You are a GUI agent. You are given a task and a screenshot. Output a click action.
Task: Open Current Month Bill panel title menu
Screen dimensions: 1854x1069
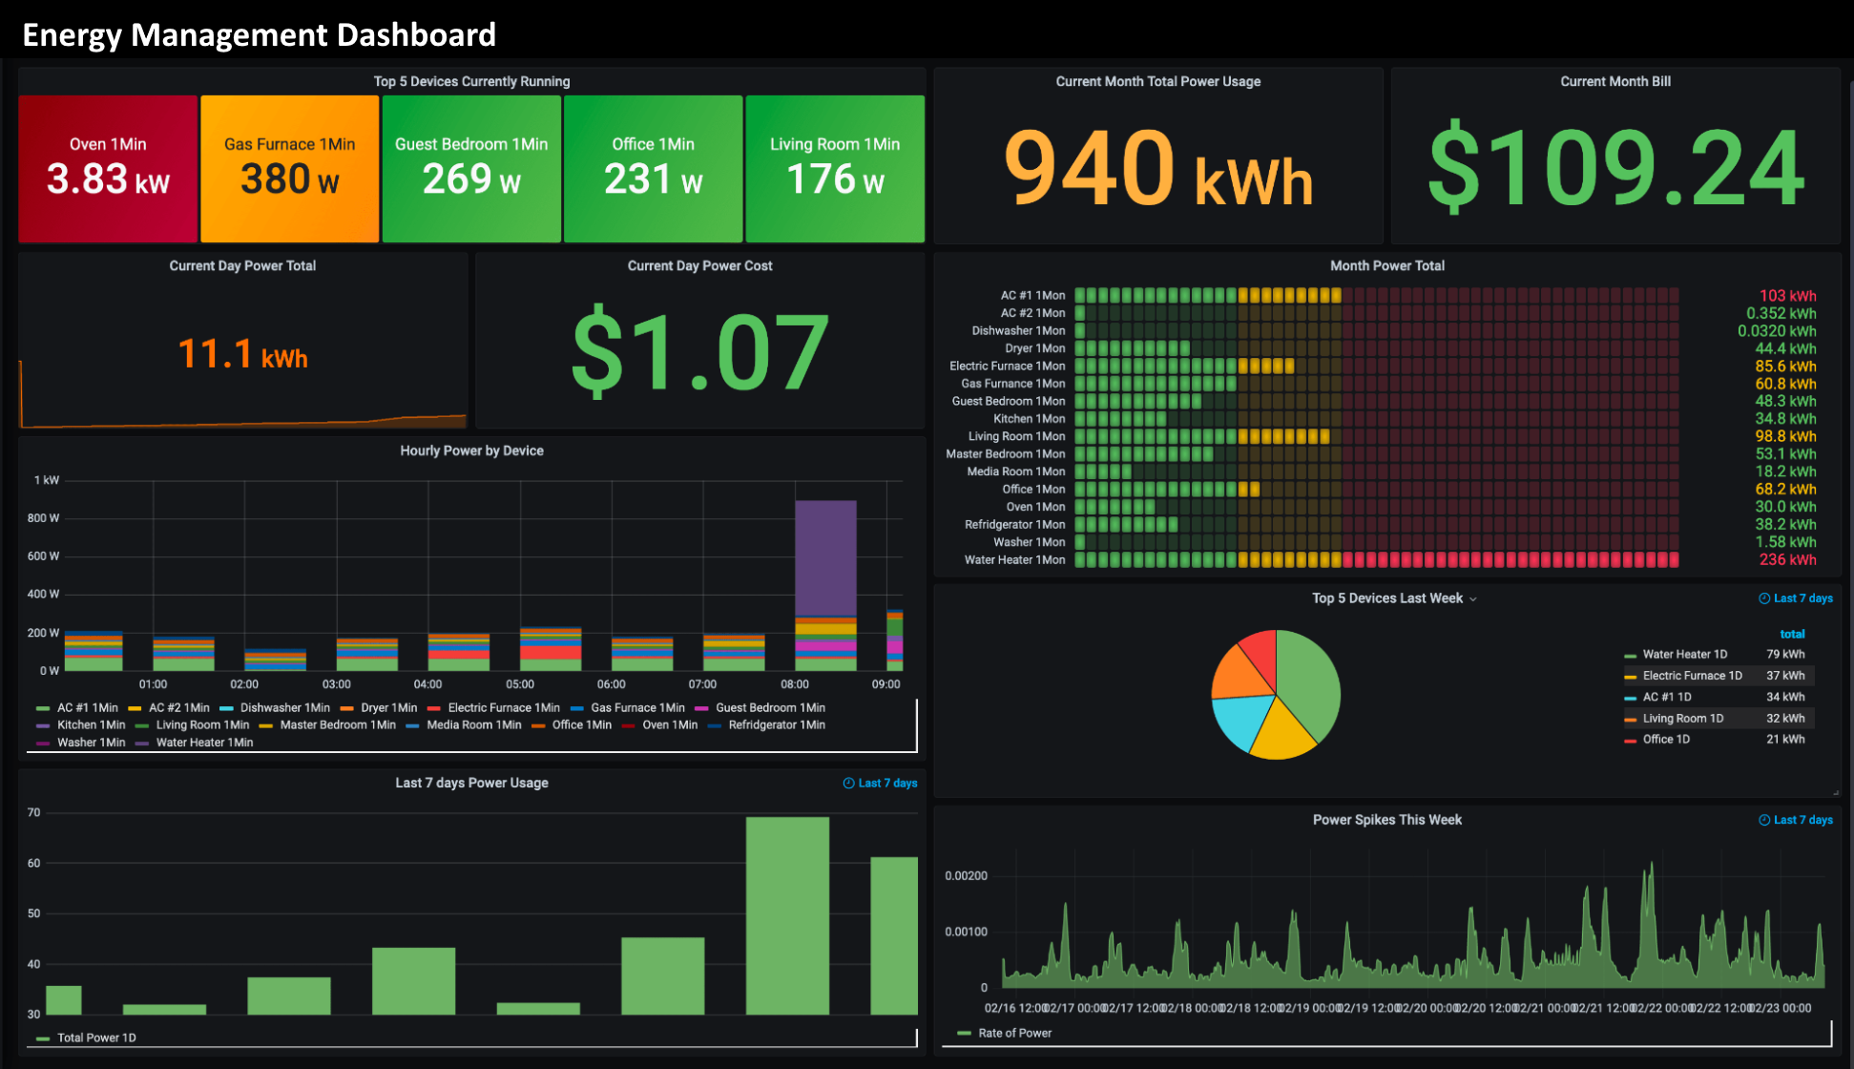(1614, 82)
